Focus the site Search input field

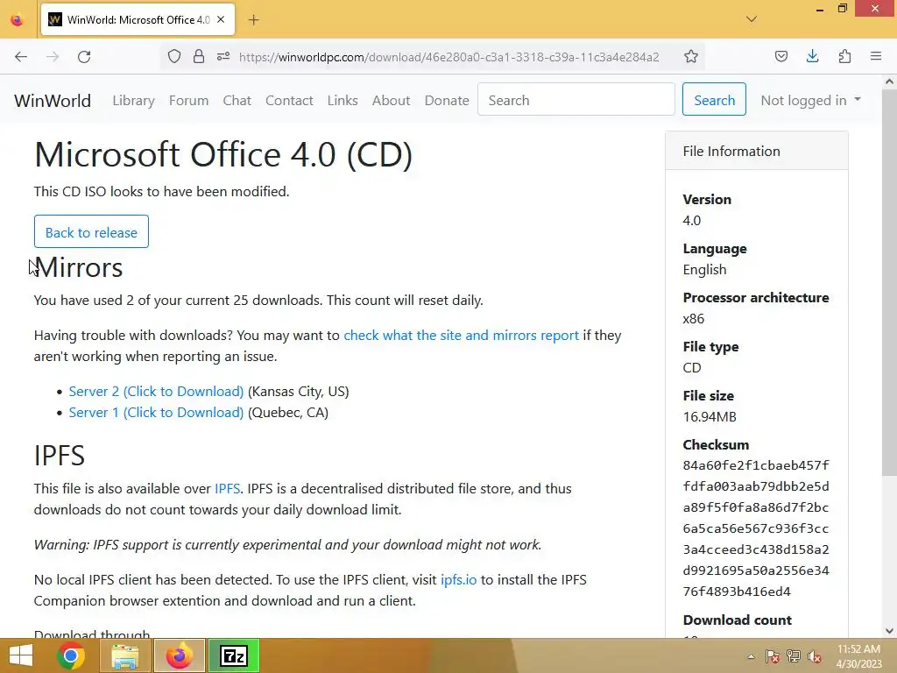pos(576,100)
